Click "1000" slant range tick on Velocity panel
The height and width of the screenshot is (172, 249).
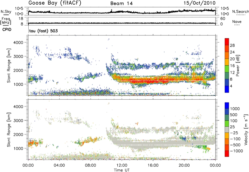pos(18,148)
